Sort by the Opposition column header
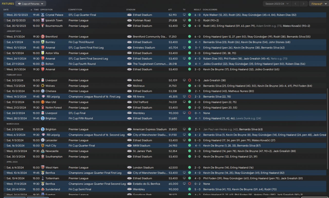 click(x=46, y=10)
